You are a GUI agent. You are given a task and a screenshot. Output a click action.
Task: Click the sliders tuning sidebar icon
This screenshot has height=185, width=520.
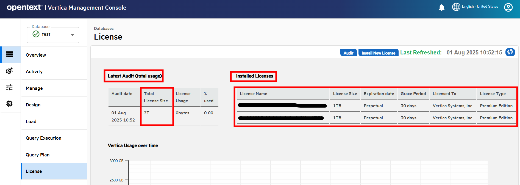point(9,87)
